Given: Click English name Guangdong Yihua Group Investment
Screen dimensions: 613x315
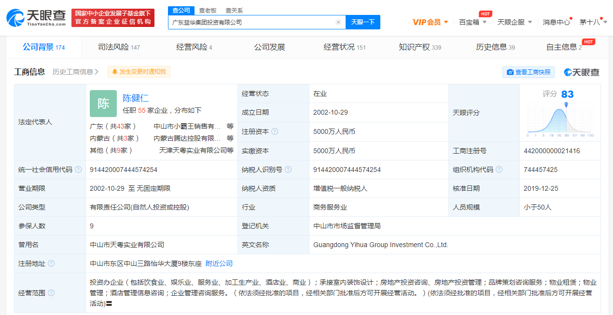Looking at the screenshot, I should (381, 245).
